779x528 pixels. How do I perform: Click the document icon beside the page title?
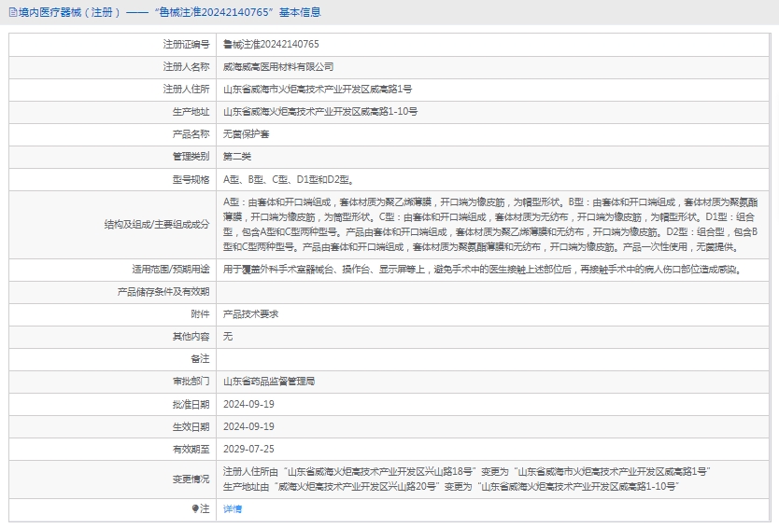tap(9, 12)
